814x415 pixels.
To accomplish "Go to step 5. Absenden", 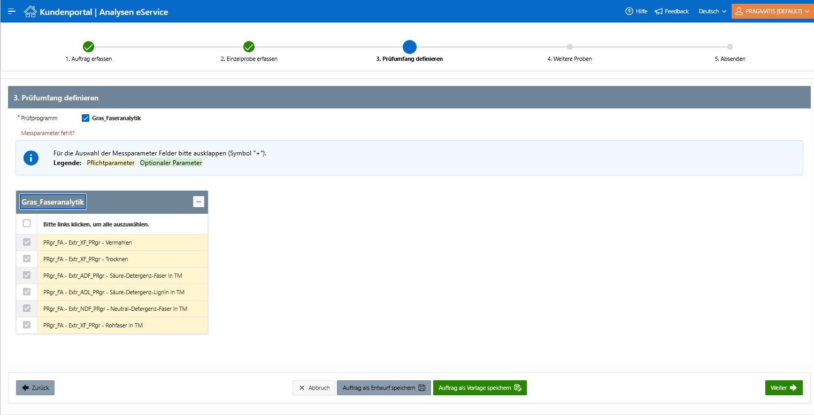I will point(730,59).
